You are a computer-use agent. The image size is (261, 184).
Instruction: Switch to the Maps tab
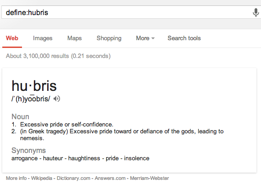74,38
